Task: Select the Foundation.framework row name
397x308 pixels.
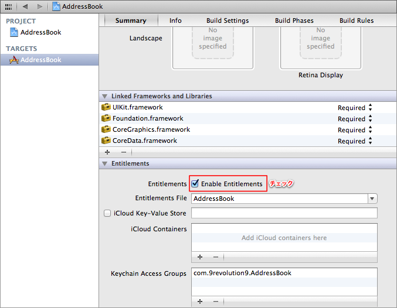Action: point(148,118)
